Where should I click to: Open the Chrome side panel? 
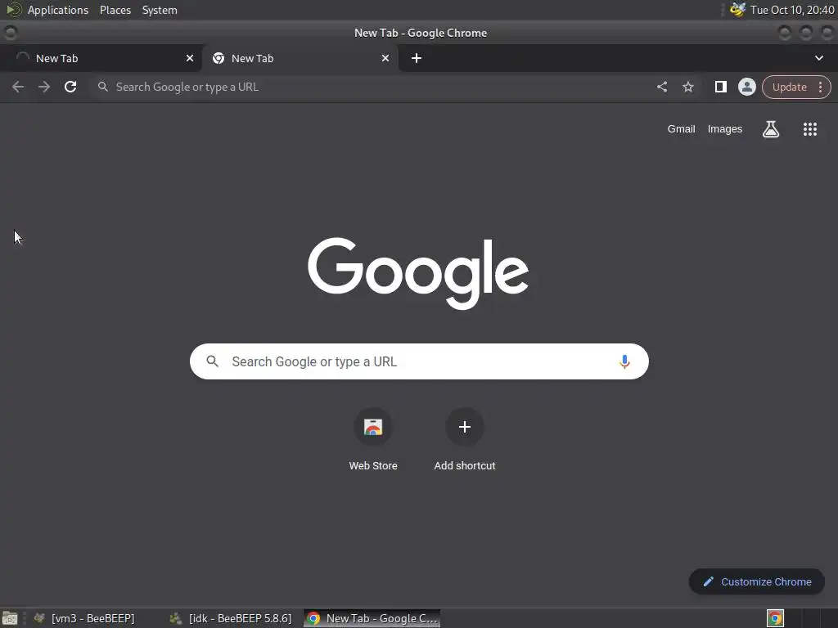pos(720,87)
